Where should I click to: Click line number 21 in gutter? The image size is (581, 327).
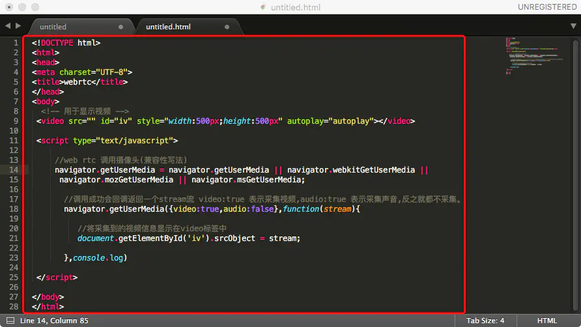pyautogui.click(x=14, y=238)
